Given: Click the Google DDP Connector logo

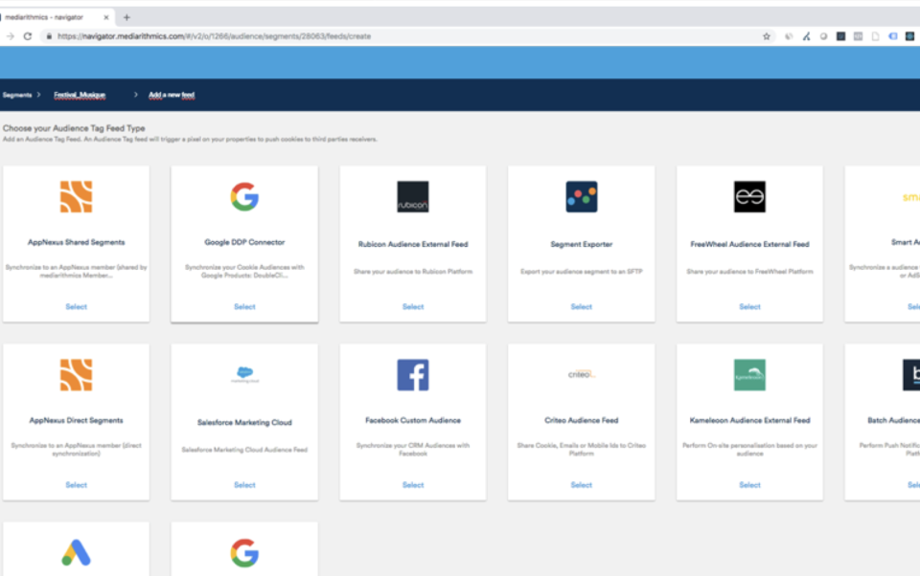Looking at the screenshot, I should click(244, 196).
